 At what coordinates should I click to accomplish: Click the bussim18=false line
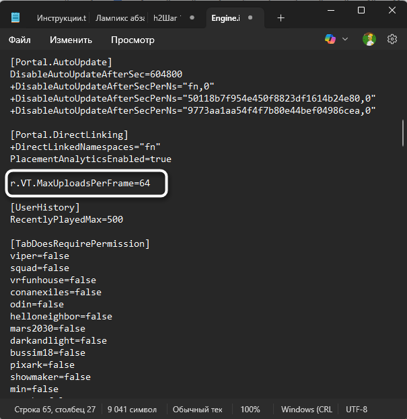(48, 352)
